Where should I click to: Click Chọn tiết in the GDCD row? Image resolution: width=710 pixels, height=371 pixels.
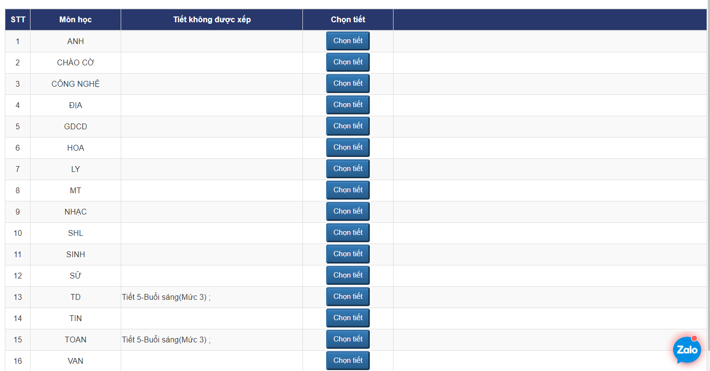coord(347,126)
